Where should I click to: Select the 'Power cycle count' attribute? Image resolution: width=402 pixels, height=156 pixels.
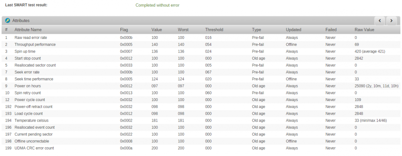pos(30,100)
